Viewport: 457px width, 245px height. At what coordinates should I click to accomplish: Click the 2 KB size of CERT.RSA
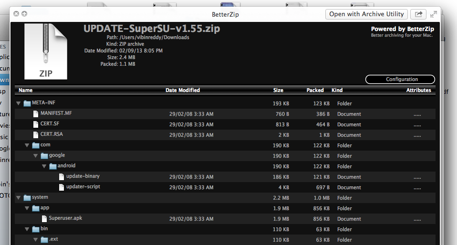click(x=283, y=135)
